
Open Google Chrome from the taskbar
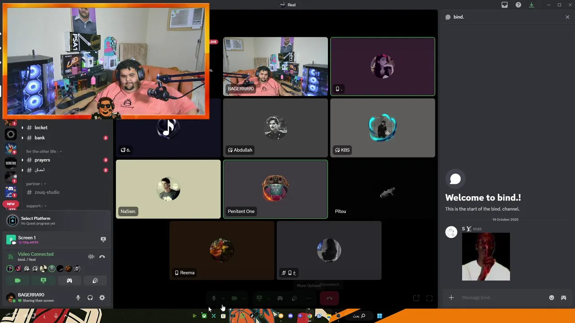310,316
